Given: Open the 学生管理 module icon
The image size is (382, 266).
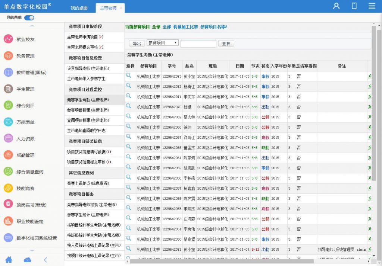Looking at the screenshot, I should pos(8,89).
